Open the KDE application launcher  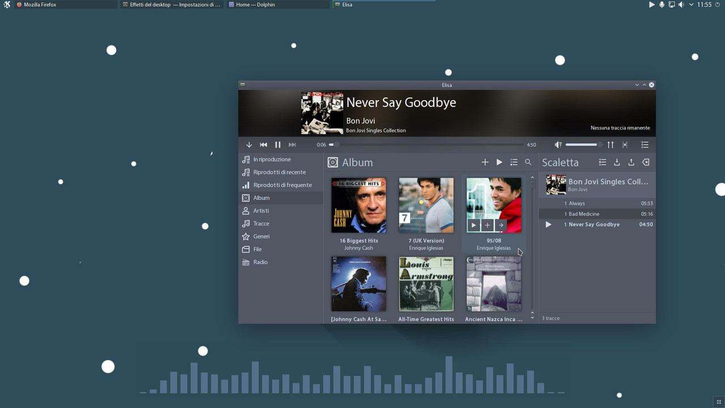6,5
